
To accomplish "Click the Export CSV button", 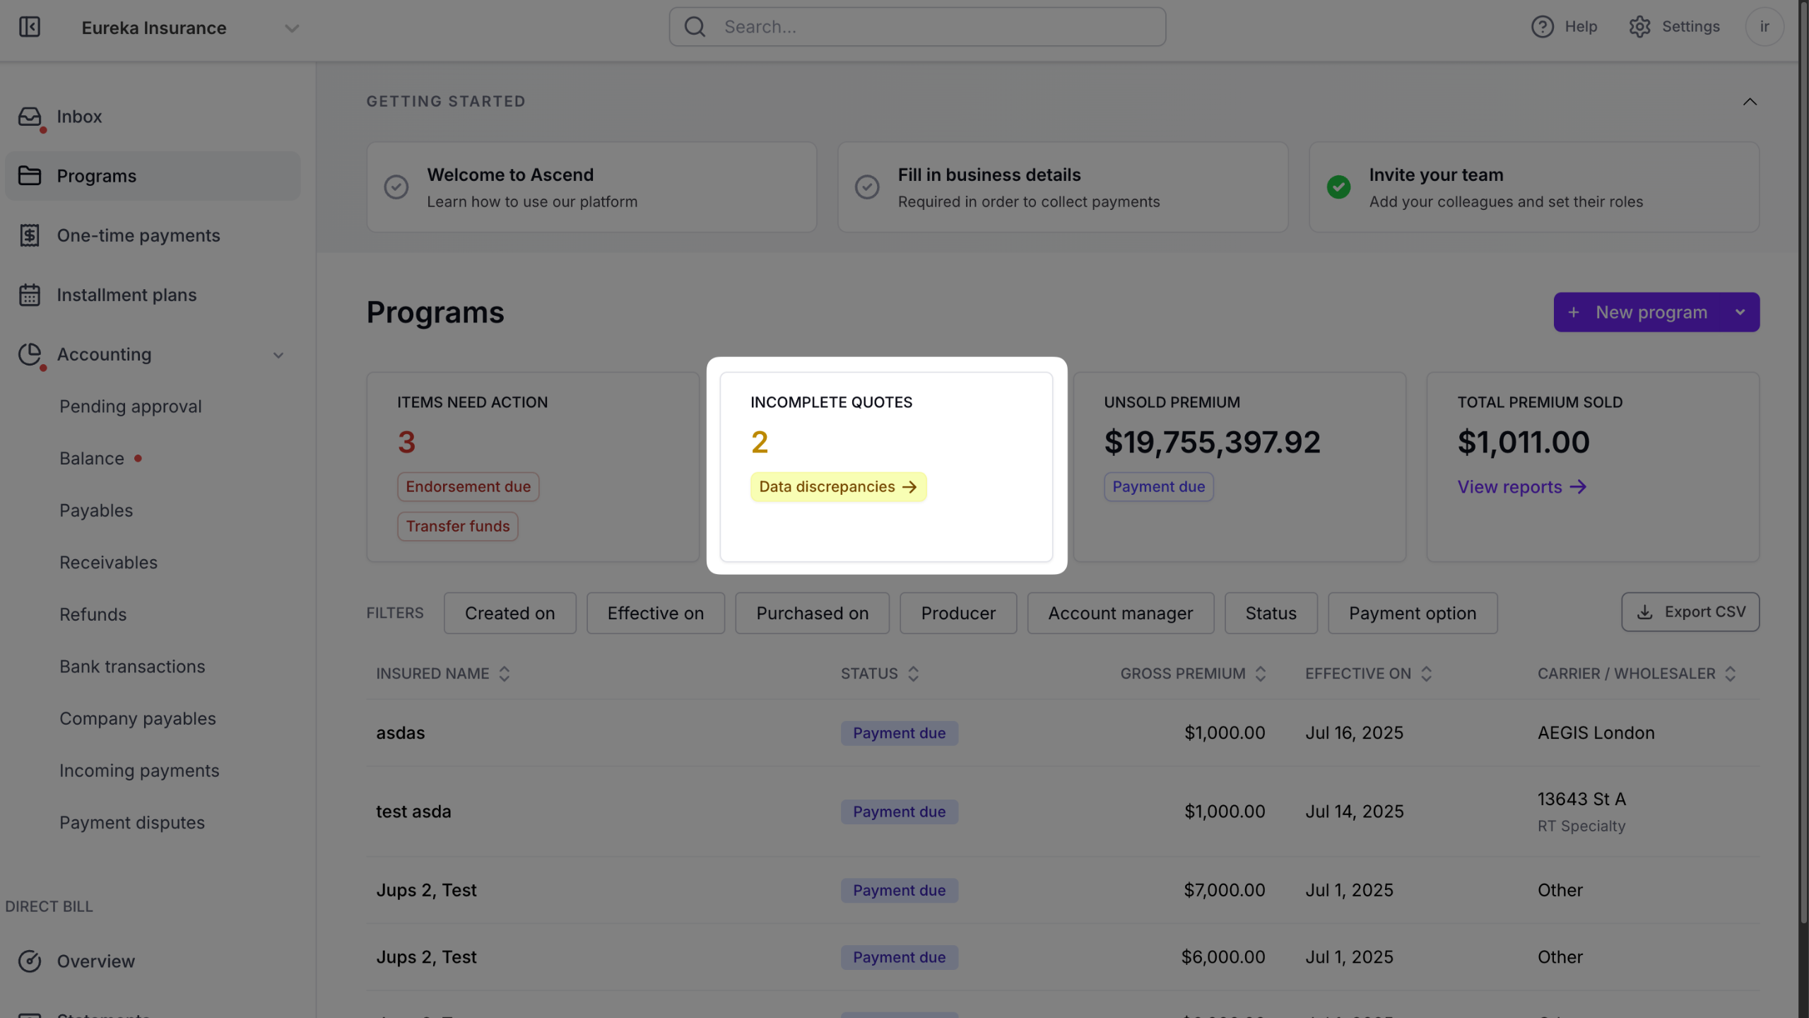I will (x=1690, y=612).
